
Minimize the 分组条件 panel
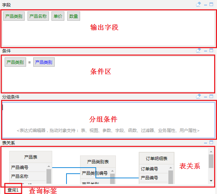[x=206, y=97]
